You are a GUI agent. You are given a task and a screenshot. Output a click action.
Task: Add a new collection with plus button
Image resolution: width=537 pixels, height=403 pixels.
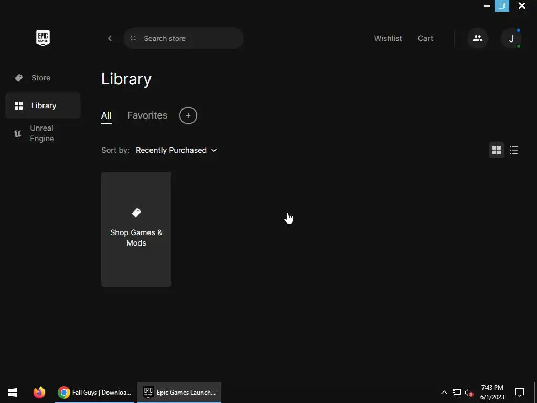coord(188,115)
